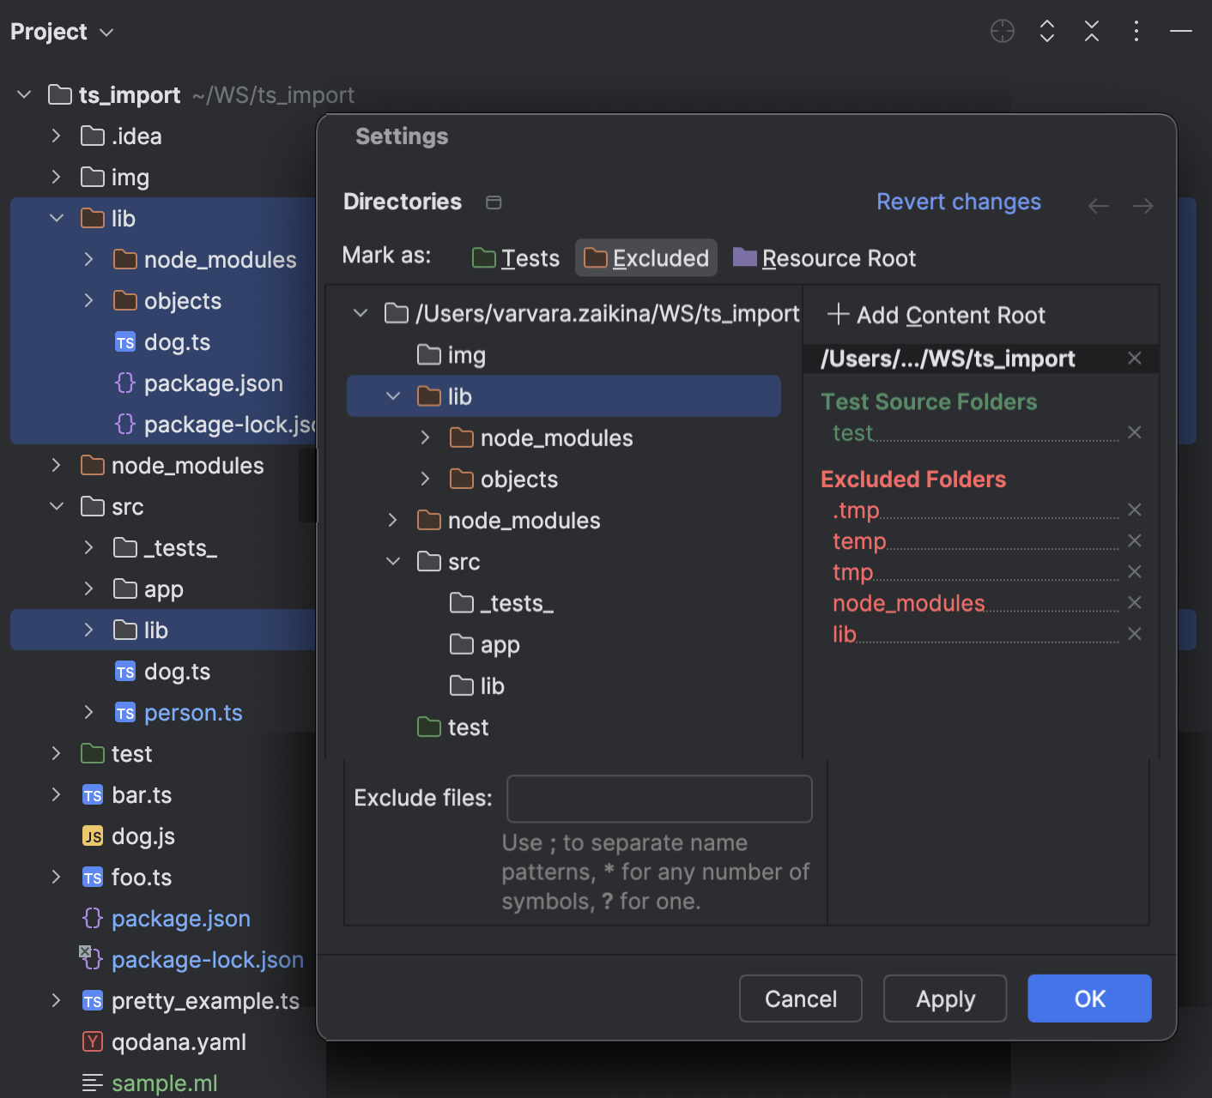Toggle the Excluded marking button
This screenshot has height=1098, width=1212.
click(x=645, y=257)
